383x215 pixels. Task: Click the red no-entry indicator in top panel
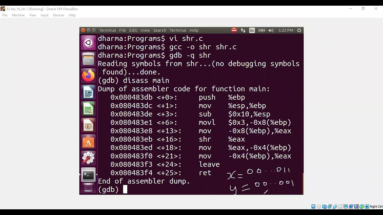pos(234,30)
